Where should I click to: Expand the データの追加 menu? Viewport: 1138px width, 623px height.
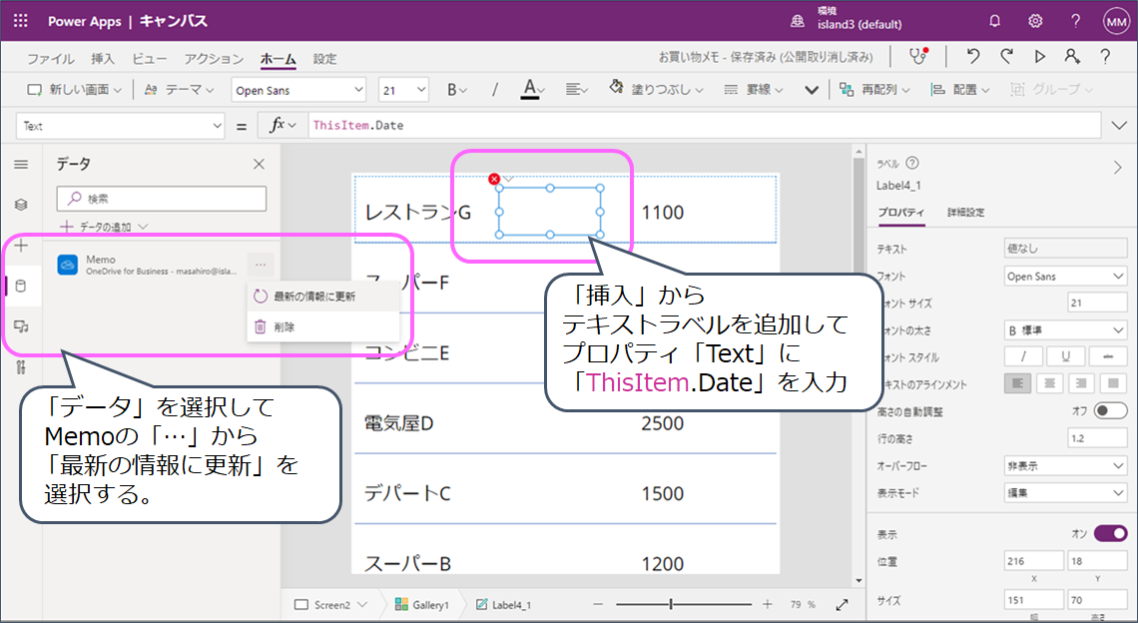pos(105,227)
